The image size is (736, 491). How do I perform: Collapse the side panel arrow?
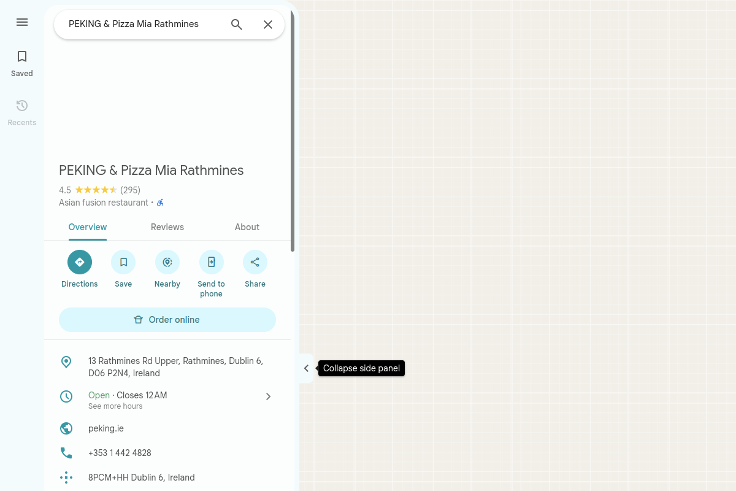click(307, 368)
